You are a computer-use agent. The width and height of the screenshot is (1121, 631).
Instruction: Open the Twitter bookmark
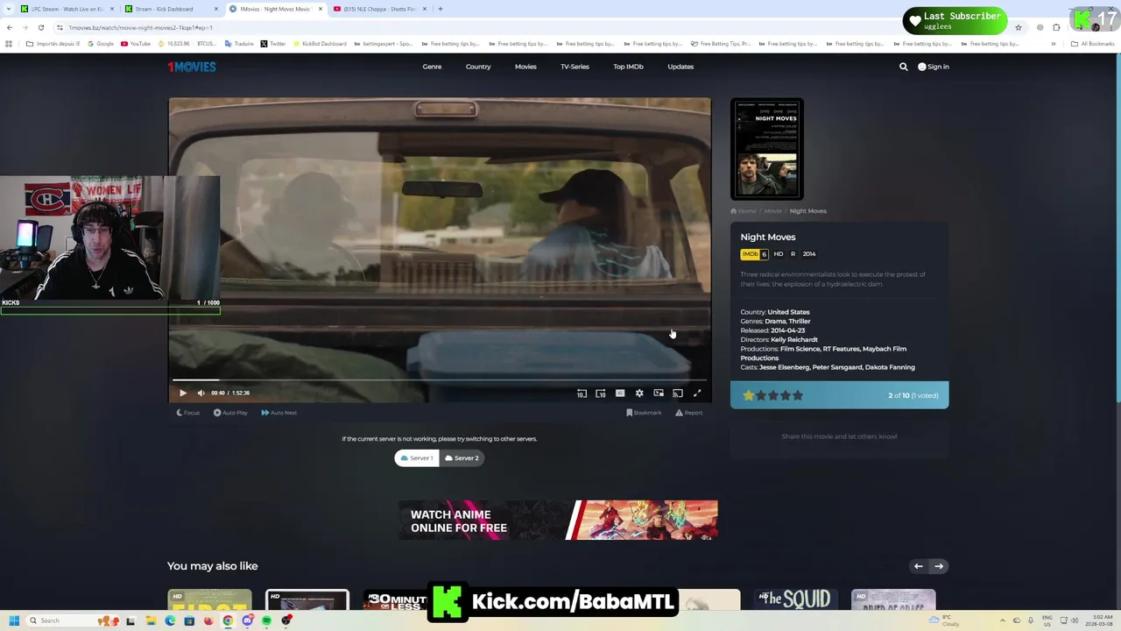(x=273, y=44)
